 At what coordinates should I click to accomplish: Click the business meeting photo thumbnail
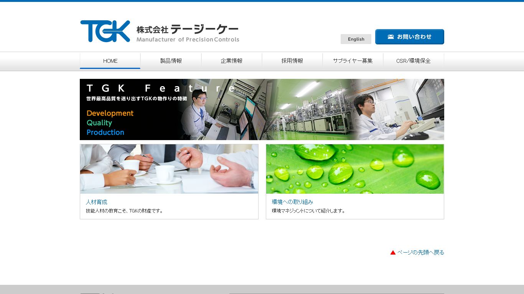tap(169, 169)
